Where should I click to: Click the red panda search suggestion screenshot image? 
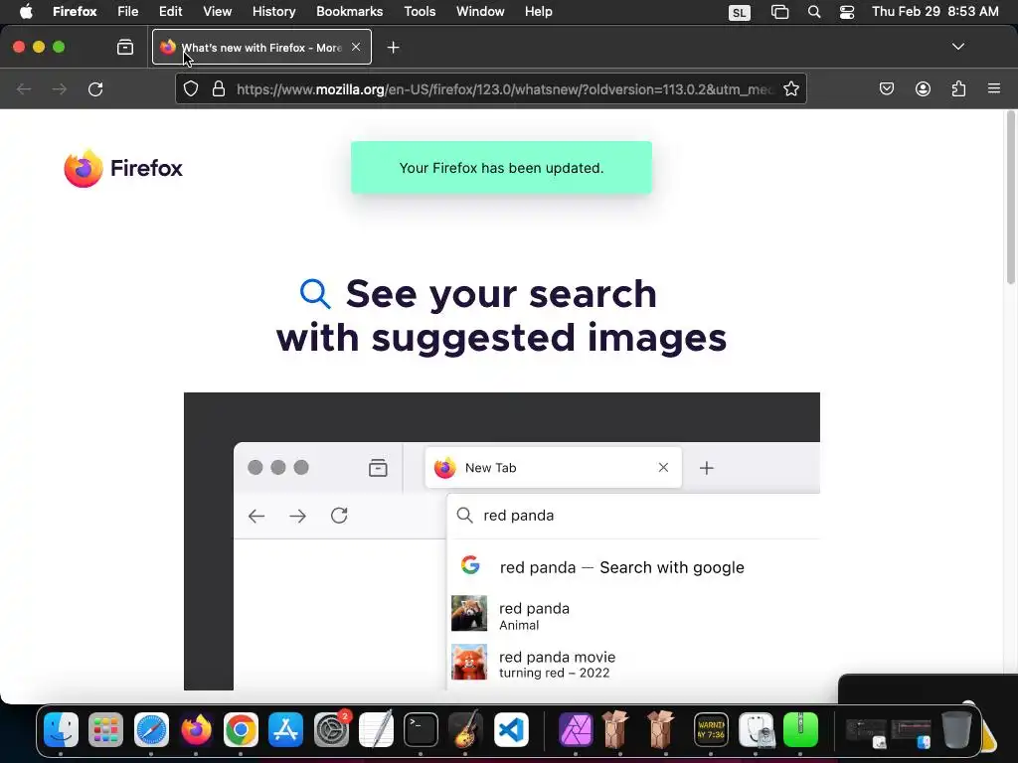pyautogui.click(x=502, y=541)
